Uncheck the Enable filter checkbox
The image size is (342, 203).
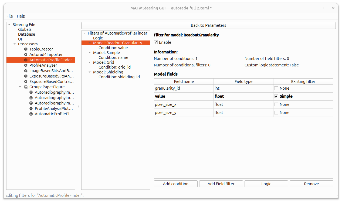[x=156, y=42]
